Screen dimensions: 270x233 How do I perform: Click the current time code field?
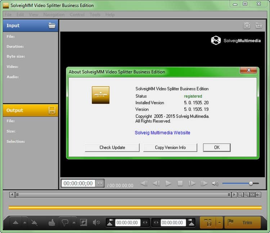[78, 183]
